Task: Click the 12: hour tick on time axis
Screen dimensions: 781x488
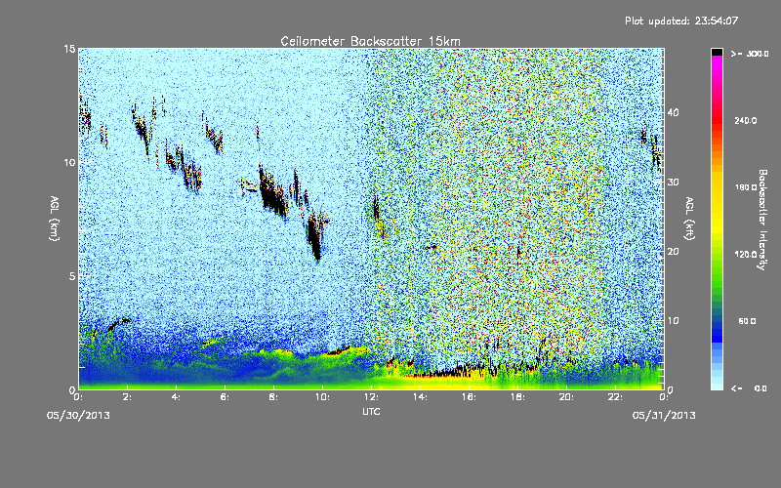Action: tap(372, 397)
